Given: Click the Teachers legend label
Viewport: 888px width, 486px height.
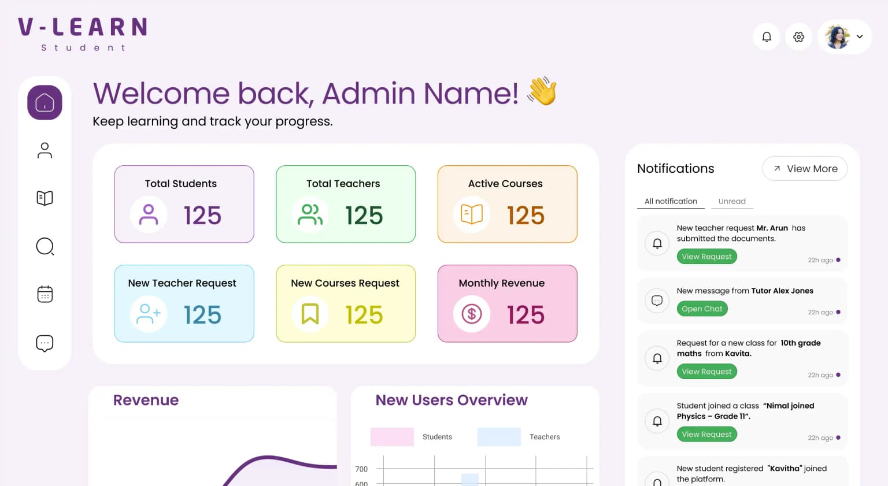Looking at the screenshot, I should tap(545, 437).
